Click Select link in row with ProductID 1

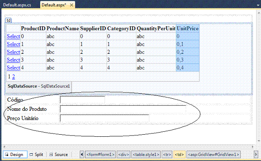click(x=13, y=44)
